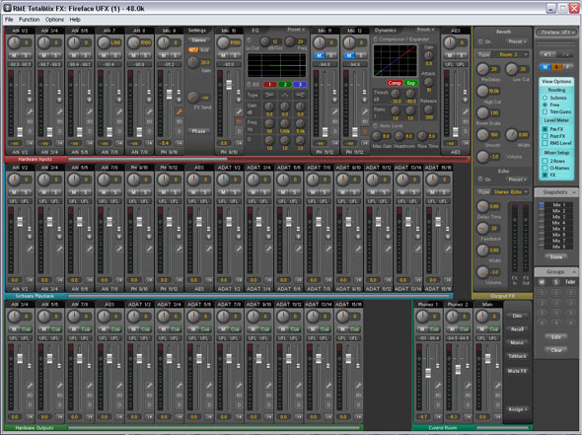Click the Mic 9 channel fader handle
The height and width of the screenshot is (435, 582).
pos(170,94)
